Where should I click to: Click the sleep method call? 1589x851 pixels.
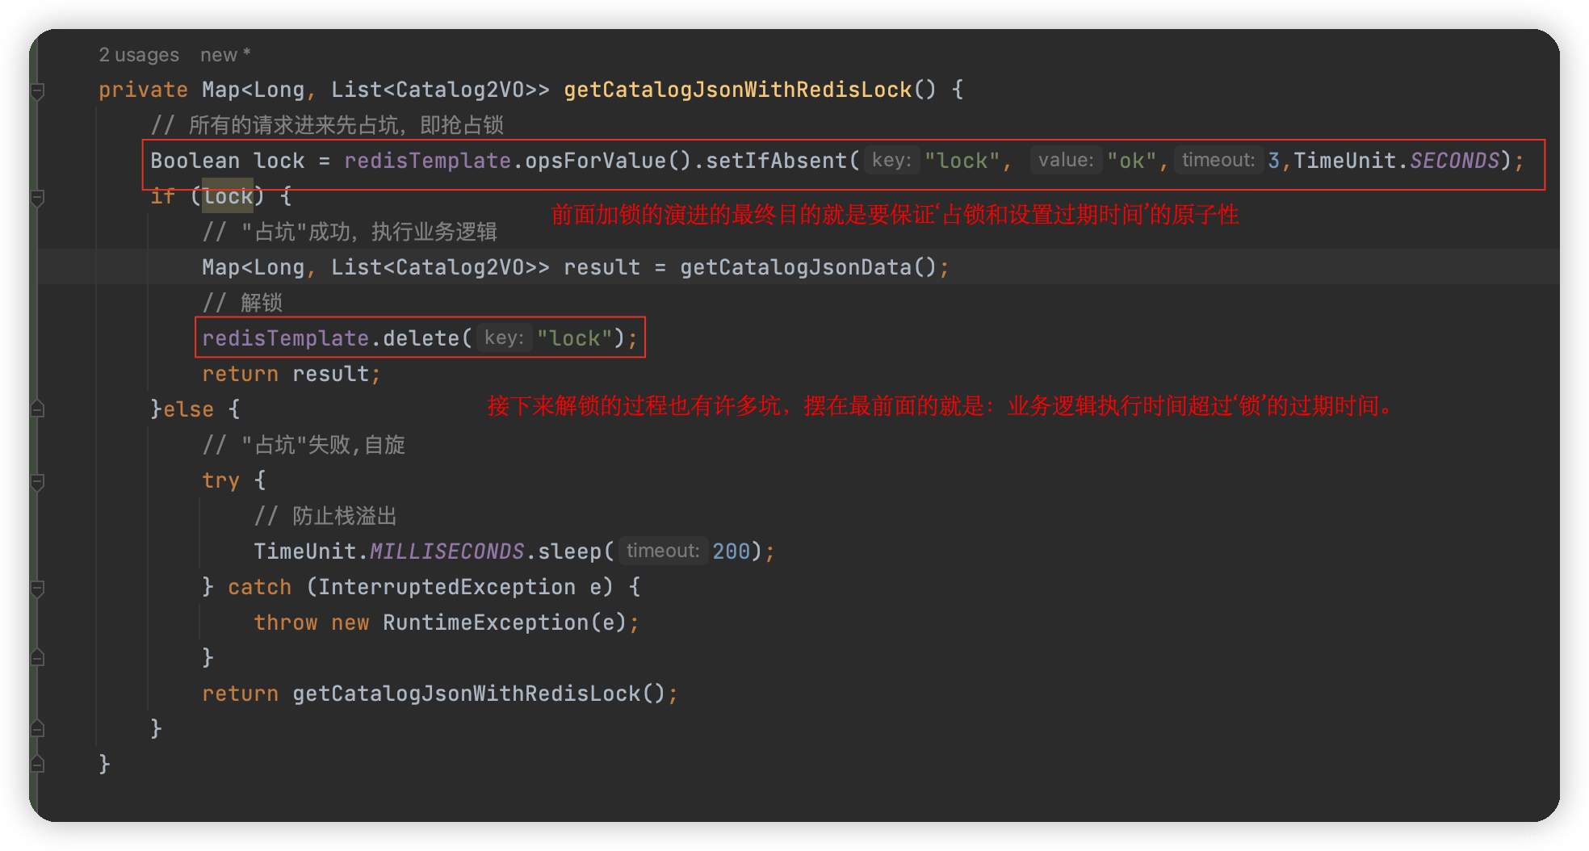(x=570, y=551)
